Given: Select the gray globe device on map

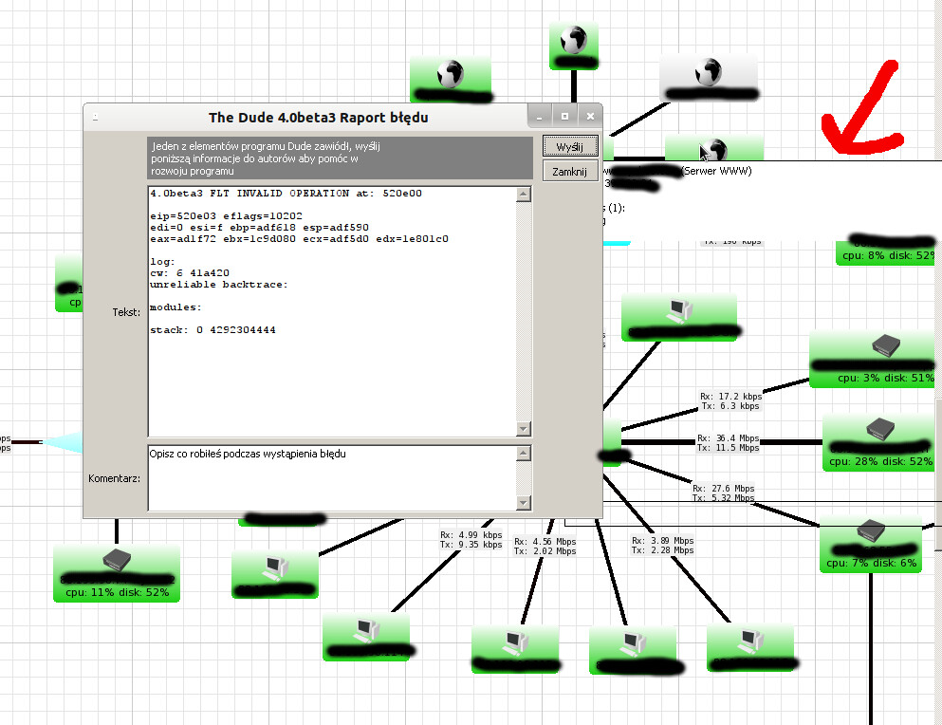Looking at the screenshot, I should click(x=709, y=78).
